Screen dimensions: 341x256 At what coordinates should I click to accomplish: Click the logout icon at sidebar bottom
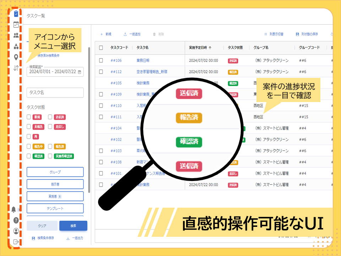click(x=16, y=242)
